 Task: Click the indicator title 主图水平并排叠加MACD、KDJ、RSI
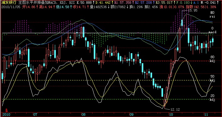(47, 3)
